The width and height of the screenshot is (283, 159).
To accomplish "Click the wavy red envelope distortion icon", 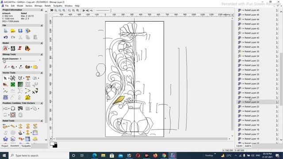I will click(x=13, y=115).
